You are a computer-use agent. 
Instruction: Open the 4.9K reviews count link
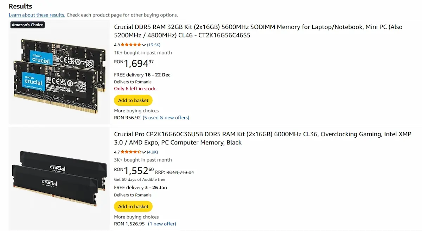[152, 152]
